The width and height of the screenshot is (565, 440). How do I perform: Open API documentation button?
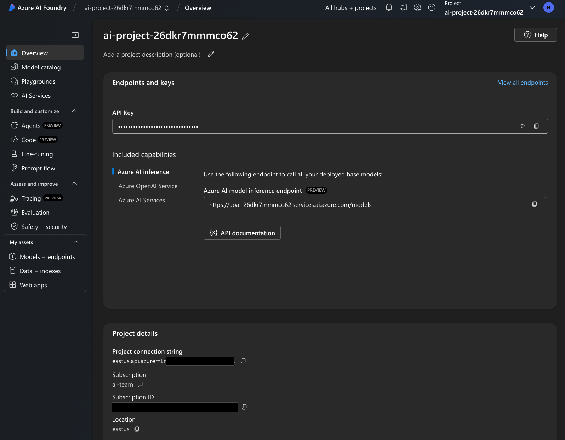coord(242,233)
